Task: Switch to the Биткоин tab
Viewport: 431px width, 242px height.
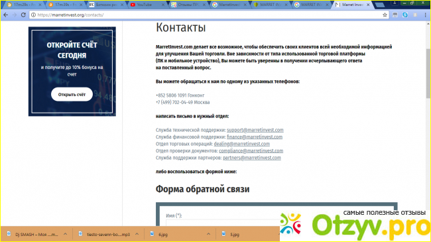Action: [x=106, y=5]
